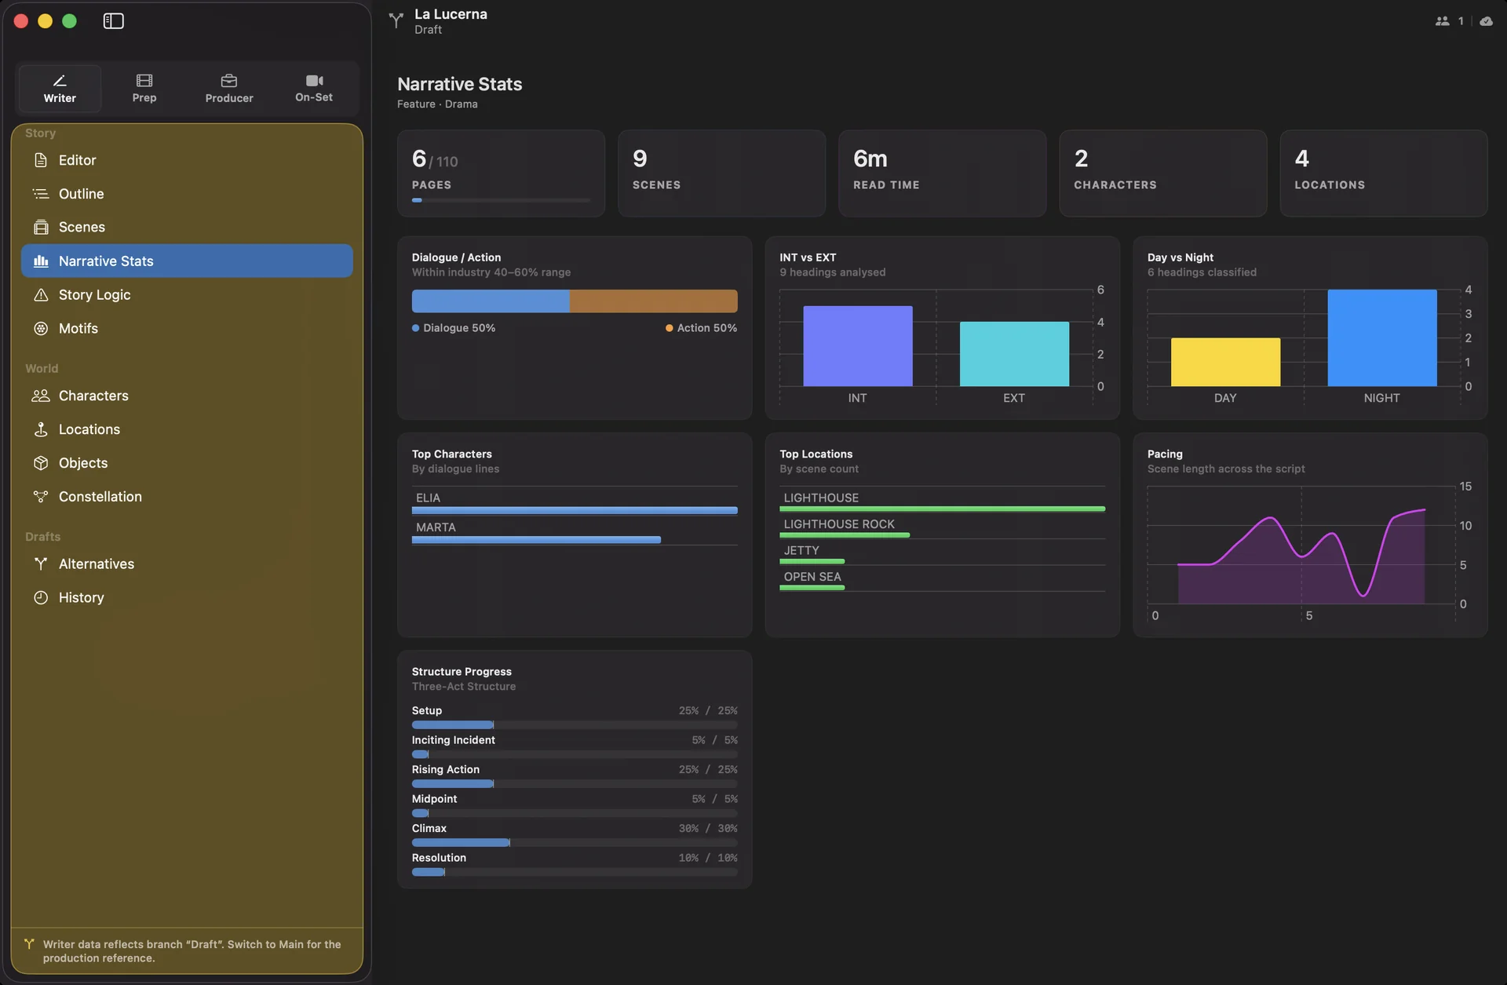Click the Midpoint progress bar
Image resolution: width=1507 pixels, height=985 pixels.
(575, 813)
